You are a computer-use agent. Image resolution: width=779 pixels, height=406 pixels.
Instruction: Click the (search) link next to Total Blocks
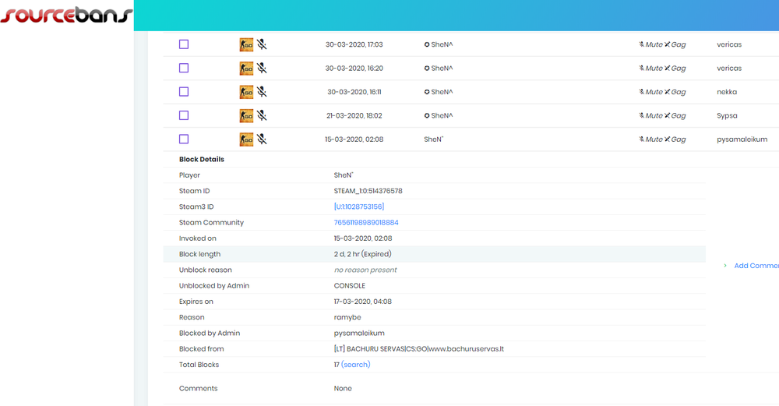tap(355, 365)
